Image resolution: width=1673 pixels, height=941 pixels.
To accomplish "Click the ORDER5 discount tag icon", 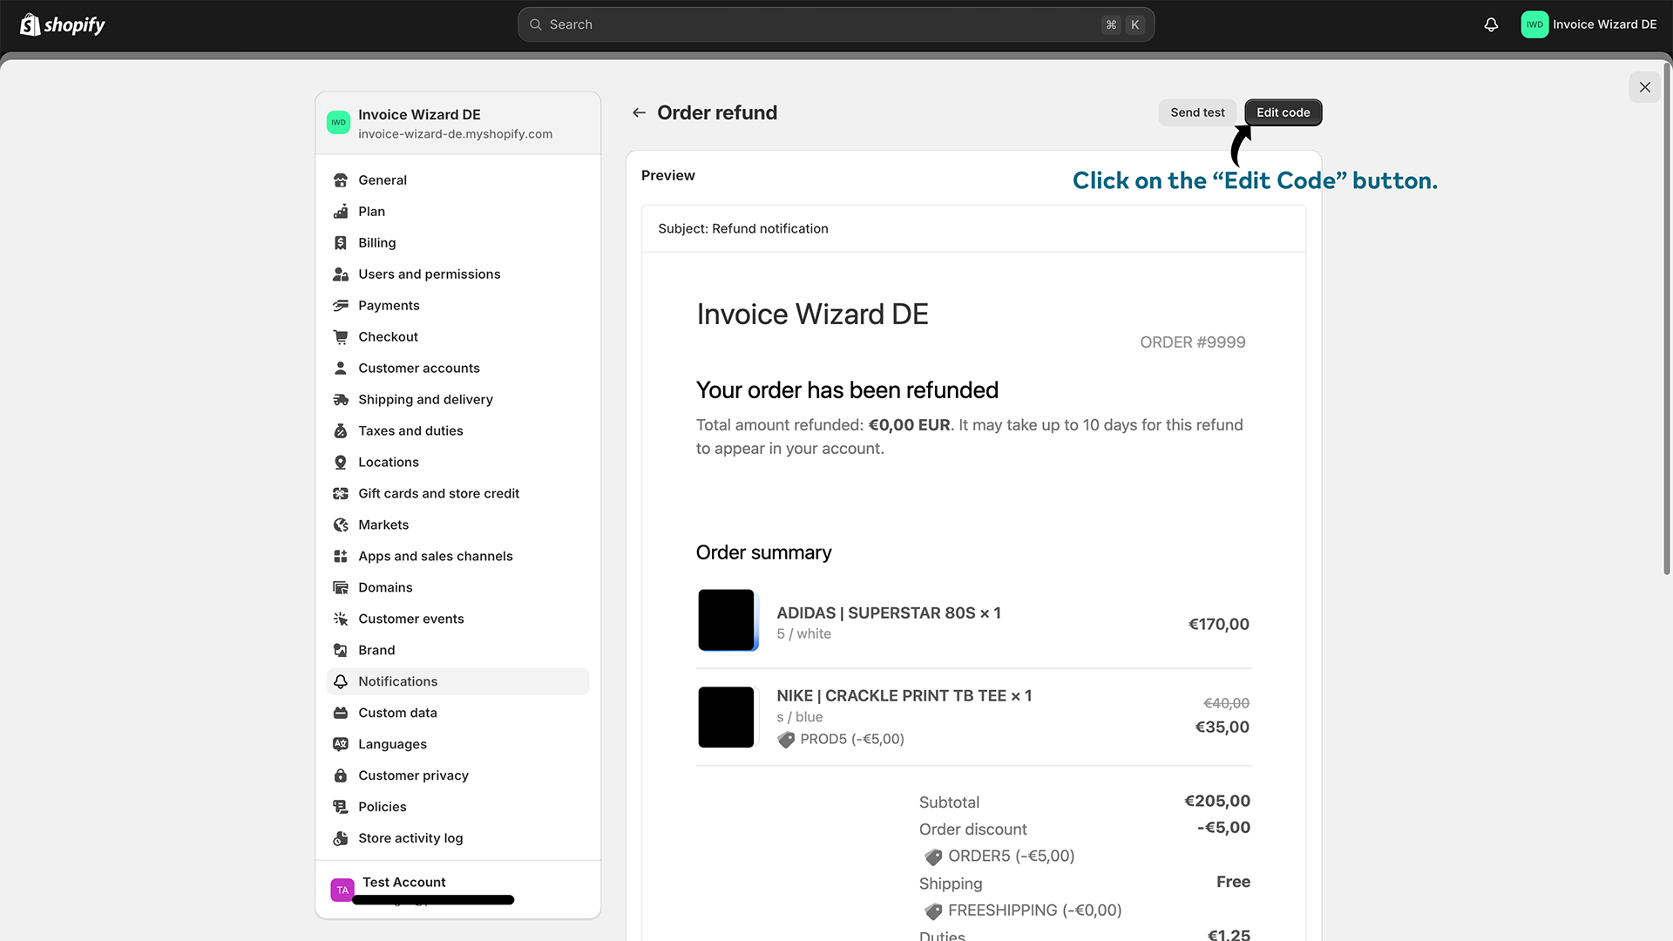I will [x=933, y=856].
